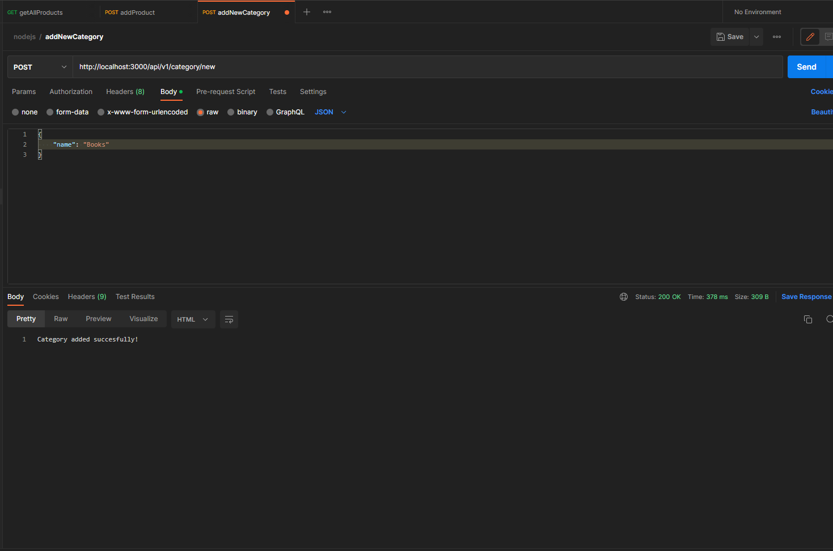Switch to the Pre-request Script tab

click(x=226, y=91)
